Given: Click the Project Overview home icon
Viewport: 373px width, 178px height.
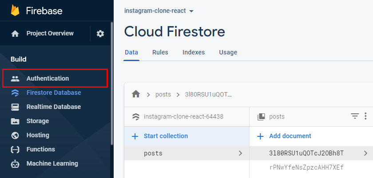Looking at the screenshot, I should tap(15, 34).
